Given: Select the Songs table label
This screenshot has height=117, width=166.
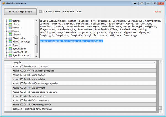Looking at the screenshot, I should (16, 45).
